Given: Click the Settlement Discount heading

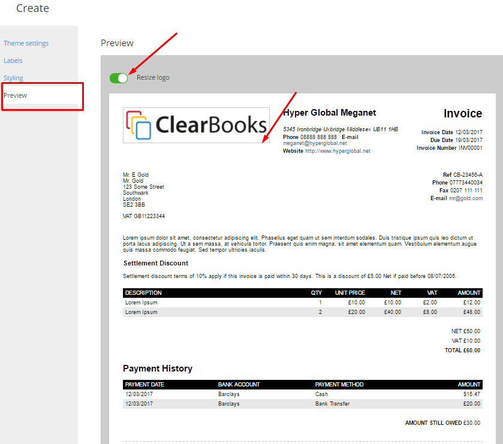Looking at the screenshot, I should click(x=156, y=263).
